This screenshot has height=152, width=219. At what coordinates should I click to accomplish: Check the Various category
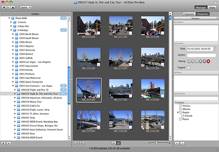click(180, 106)
